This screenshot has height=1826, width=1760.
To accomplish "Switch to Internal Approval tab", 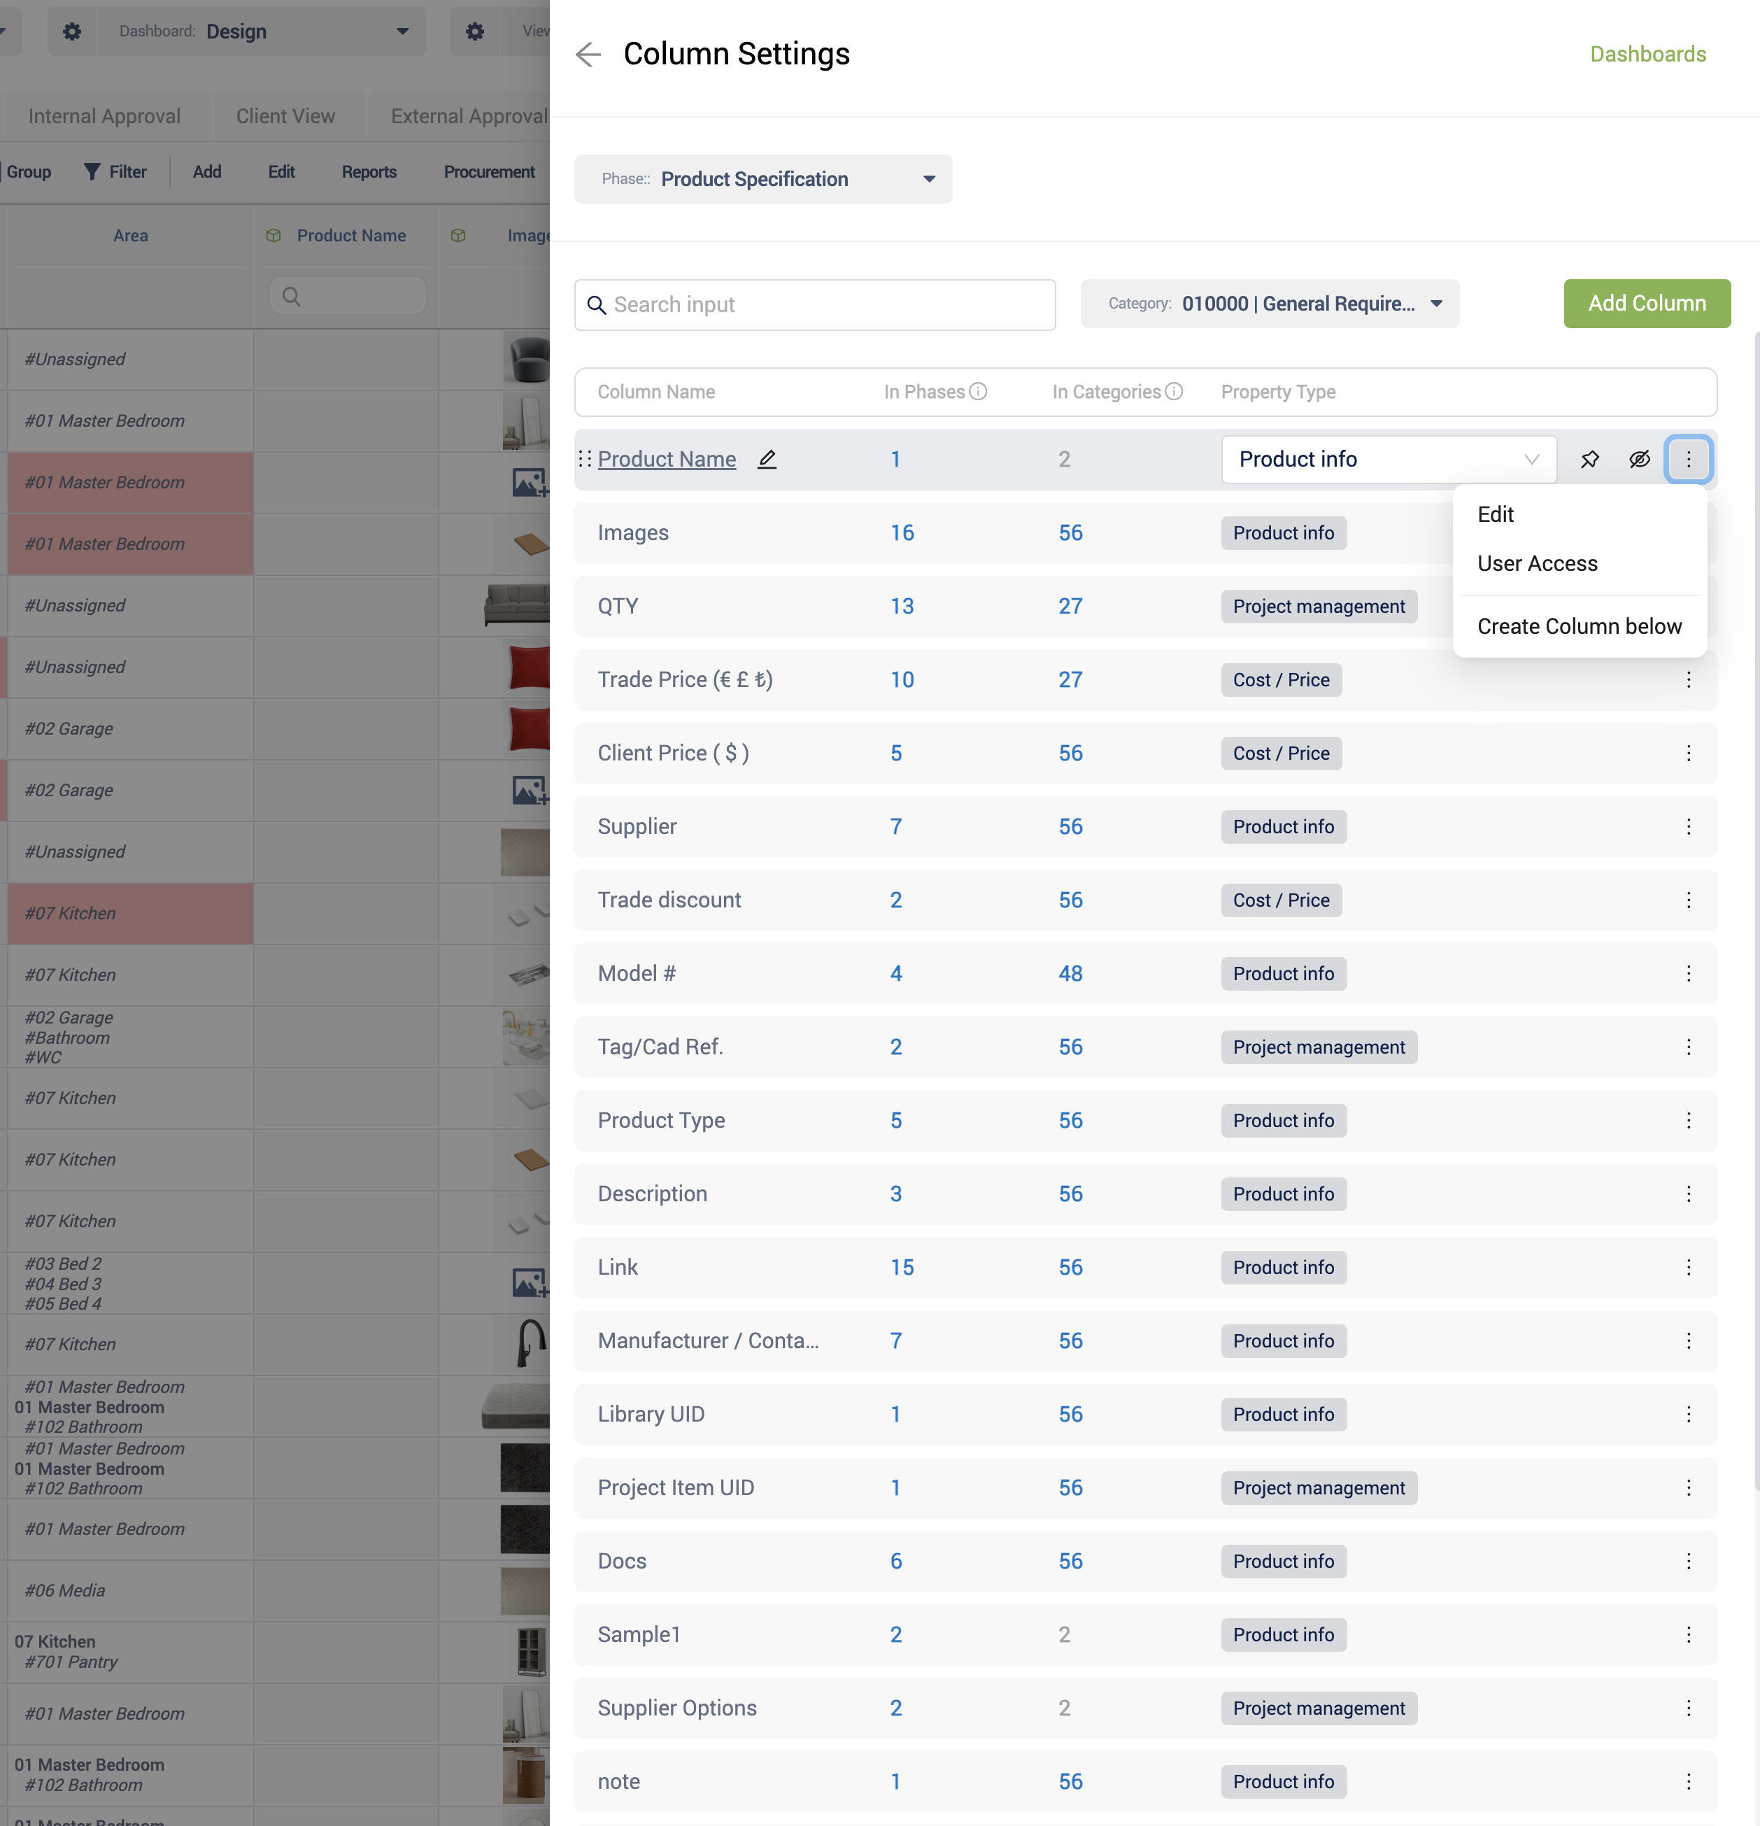I will [x=104, y=116].
